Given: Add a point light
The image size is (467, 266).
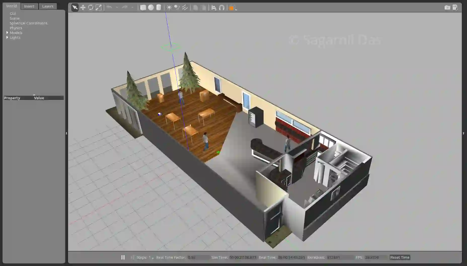Looking at the screenshot, I should (x=169, y=8).
